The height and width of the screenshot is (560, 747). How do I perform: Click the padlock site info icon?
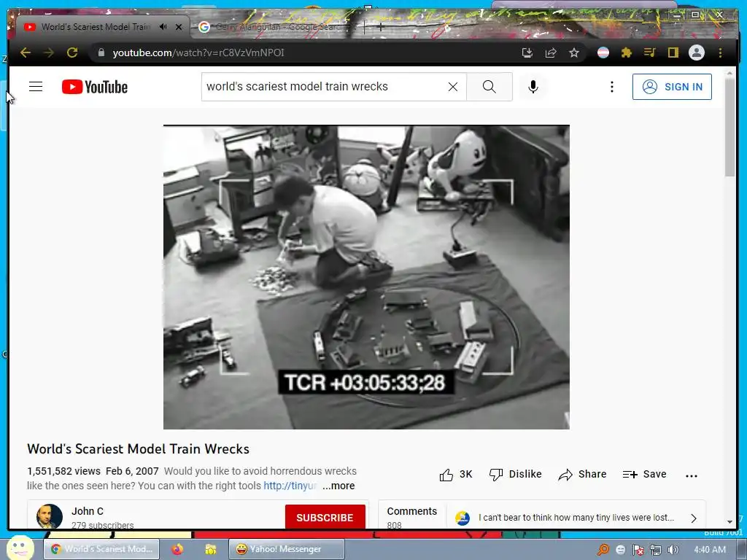coord(101,52)
